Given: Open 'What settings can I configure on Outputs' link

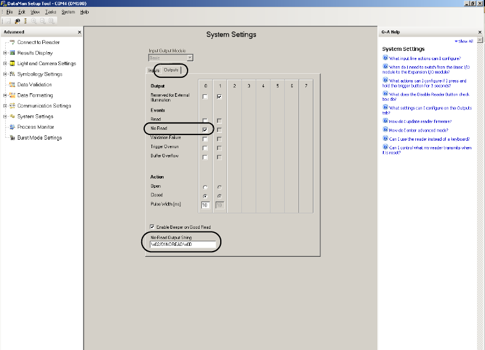Looking at the screenshot, I should [x=427, y=110].
